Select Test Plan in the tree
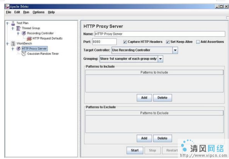 (22, 23)
